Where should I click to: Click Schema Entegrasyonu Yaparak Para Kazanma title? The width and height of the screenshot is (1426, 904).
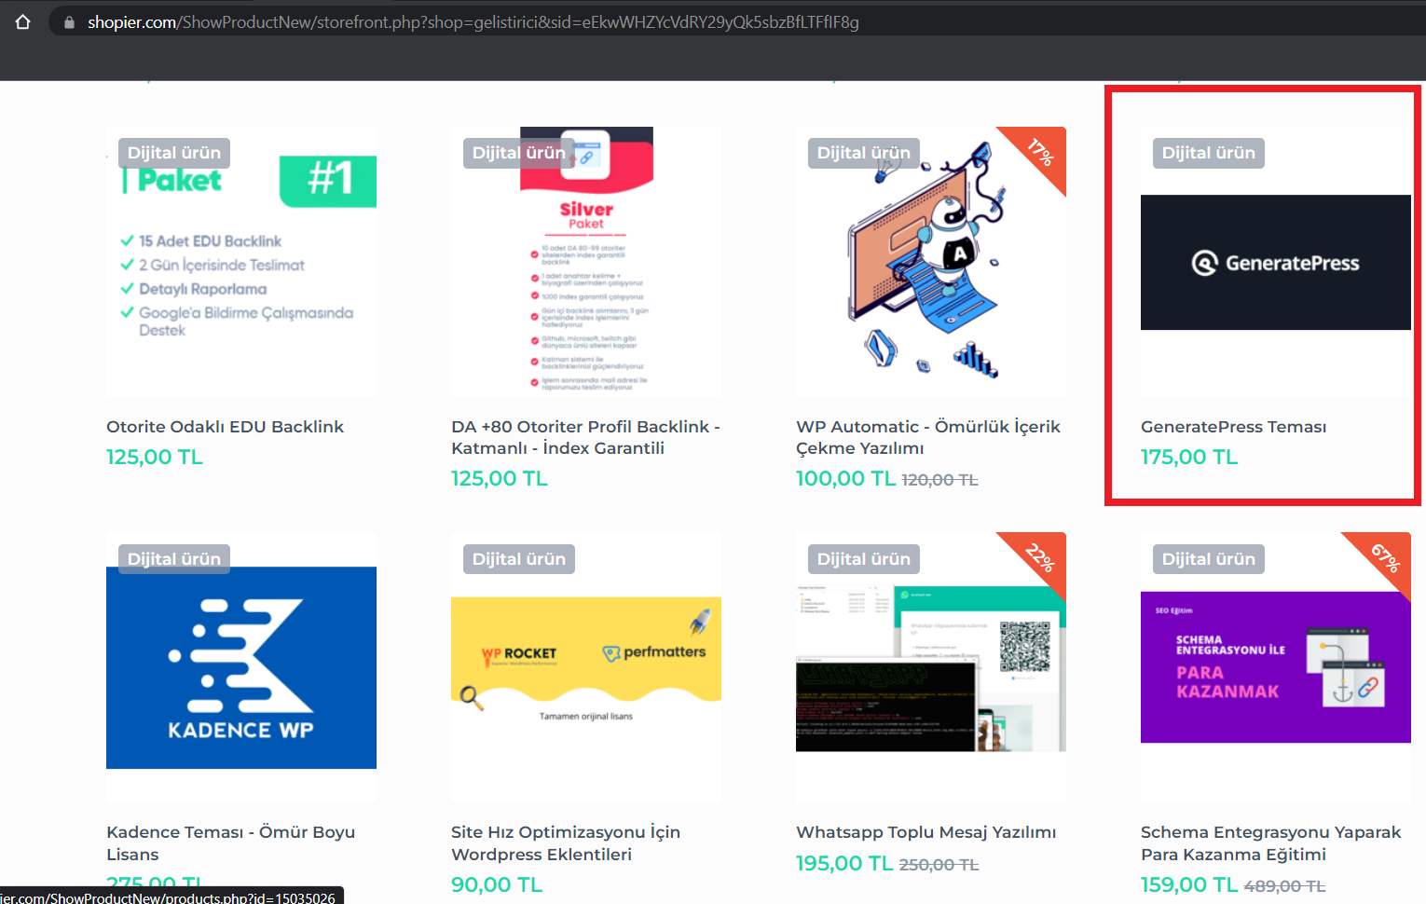coord(1270,843)
